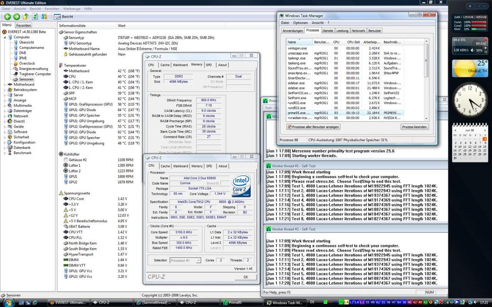Click the green Forward arrow in EVEREST toolbar
Viewport: 492px width, 307px height.
tap(17, 17)
